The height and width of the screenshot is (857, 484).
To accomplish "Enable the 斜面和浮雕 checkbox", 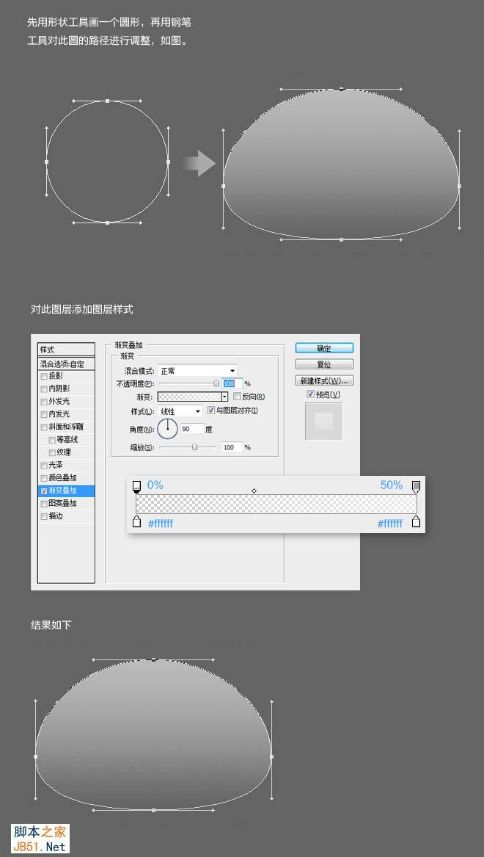I will coord(44,427).
